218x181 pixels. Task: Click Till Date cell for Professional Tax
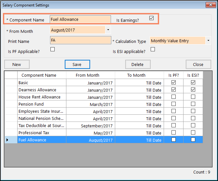coord(139,133)
